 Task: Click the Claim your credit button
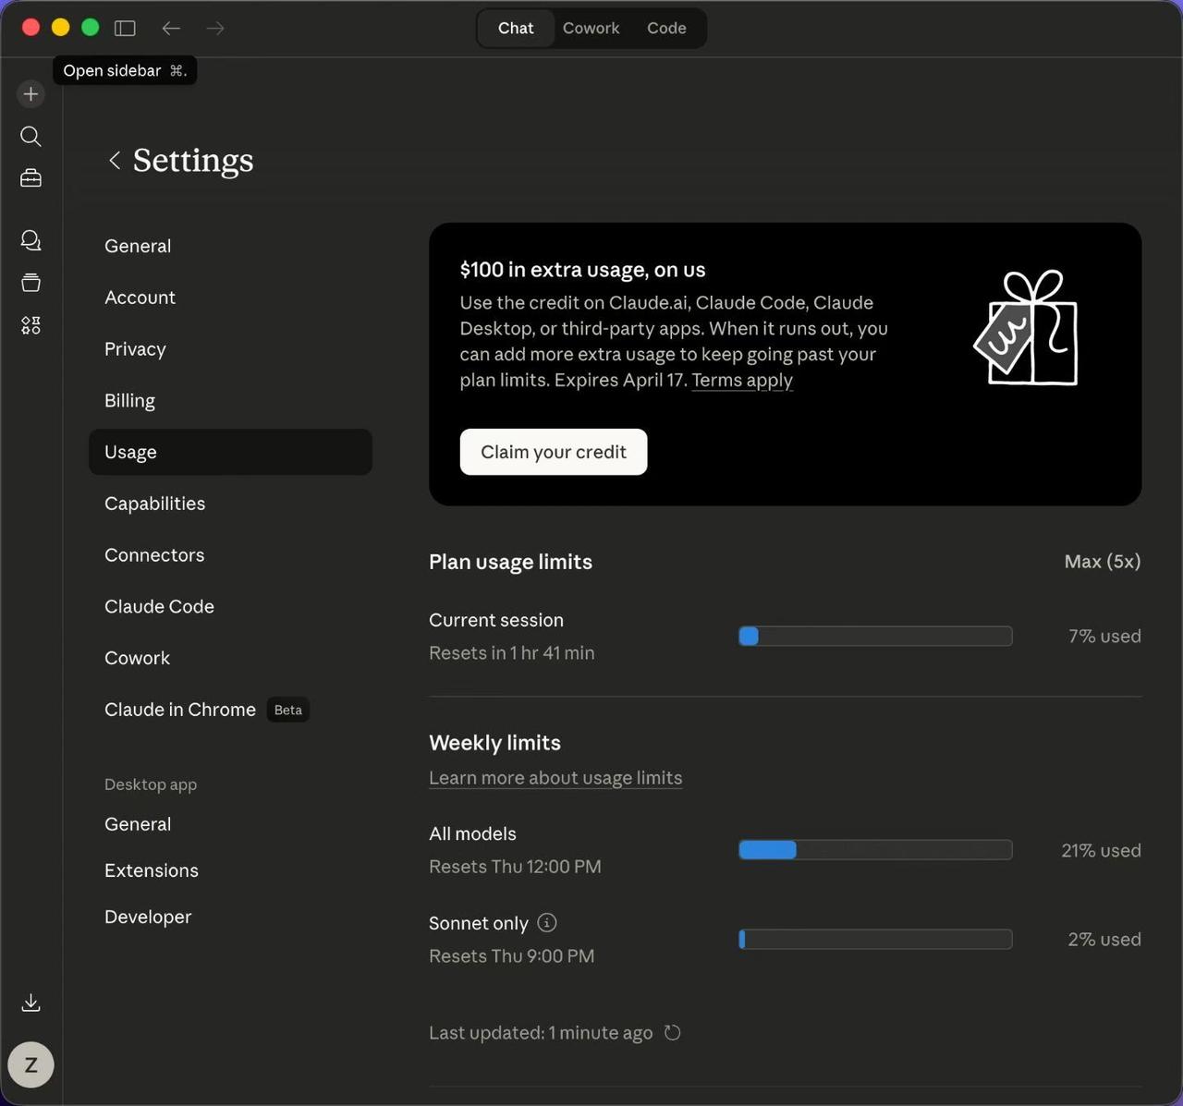click(554, 452)
